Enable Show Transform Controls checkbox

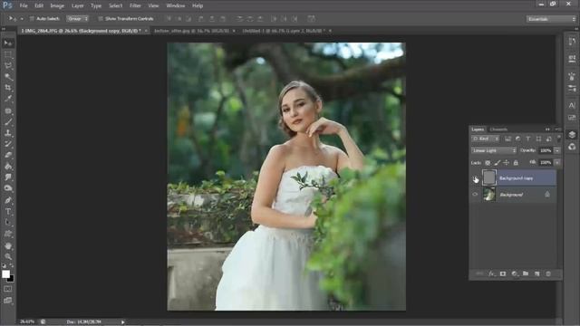tap(101, 18)
